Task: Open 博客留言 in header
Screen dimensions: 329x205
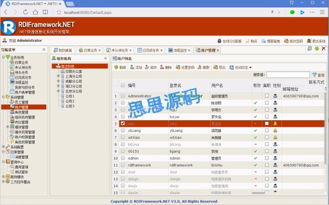Action: point(271,41)
